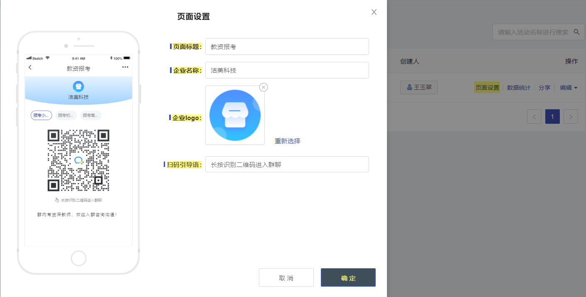Click the 洁美科技 logo in phone preview
586x297 pixels.
(x=79, y=86)
